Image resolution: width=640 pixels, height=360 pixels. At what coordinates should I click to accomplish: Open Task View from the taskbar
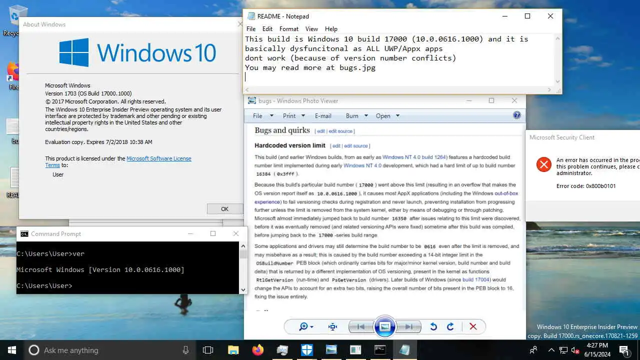pos(208,350)
